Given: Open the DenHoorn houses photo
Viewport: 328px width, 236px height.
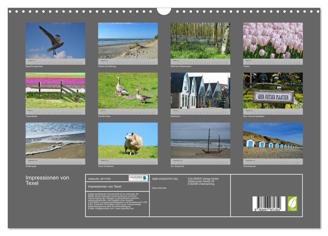Looking at the screenshot, I should [200, 91].
